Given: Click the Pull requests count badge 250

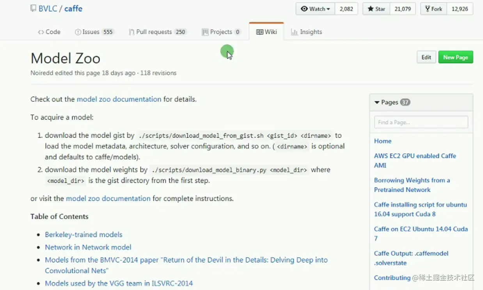Looking at the screenshot, I should (180, 32).
